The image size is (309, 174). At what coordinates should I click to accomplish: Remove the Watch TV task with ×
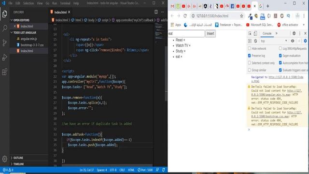pos(190,45)
